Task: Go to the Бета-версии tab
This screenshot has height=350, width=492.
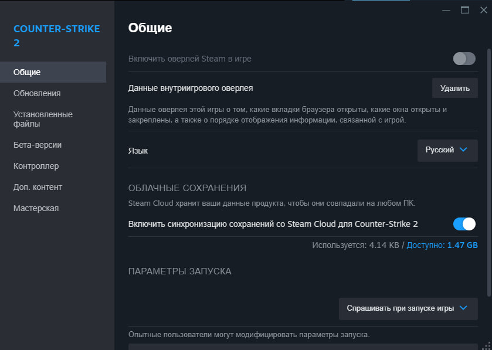Action: click(x=38, y=145)
